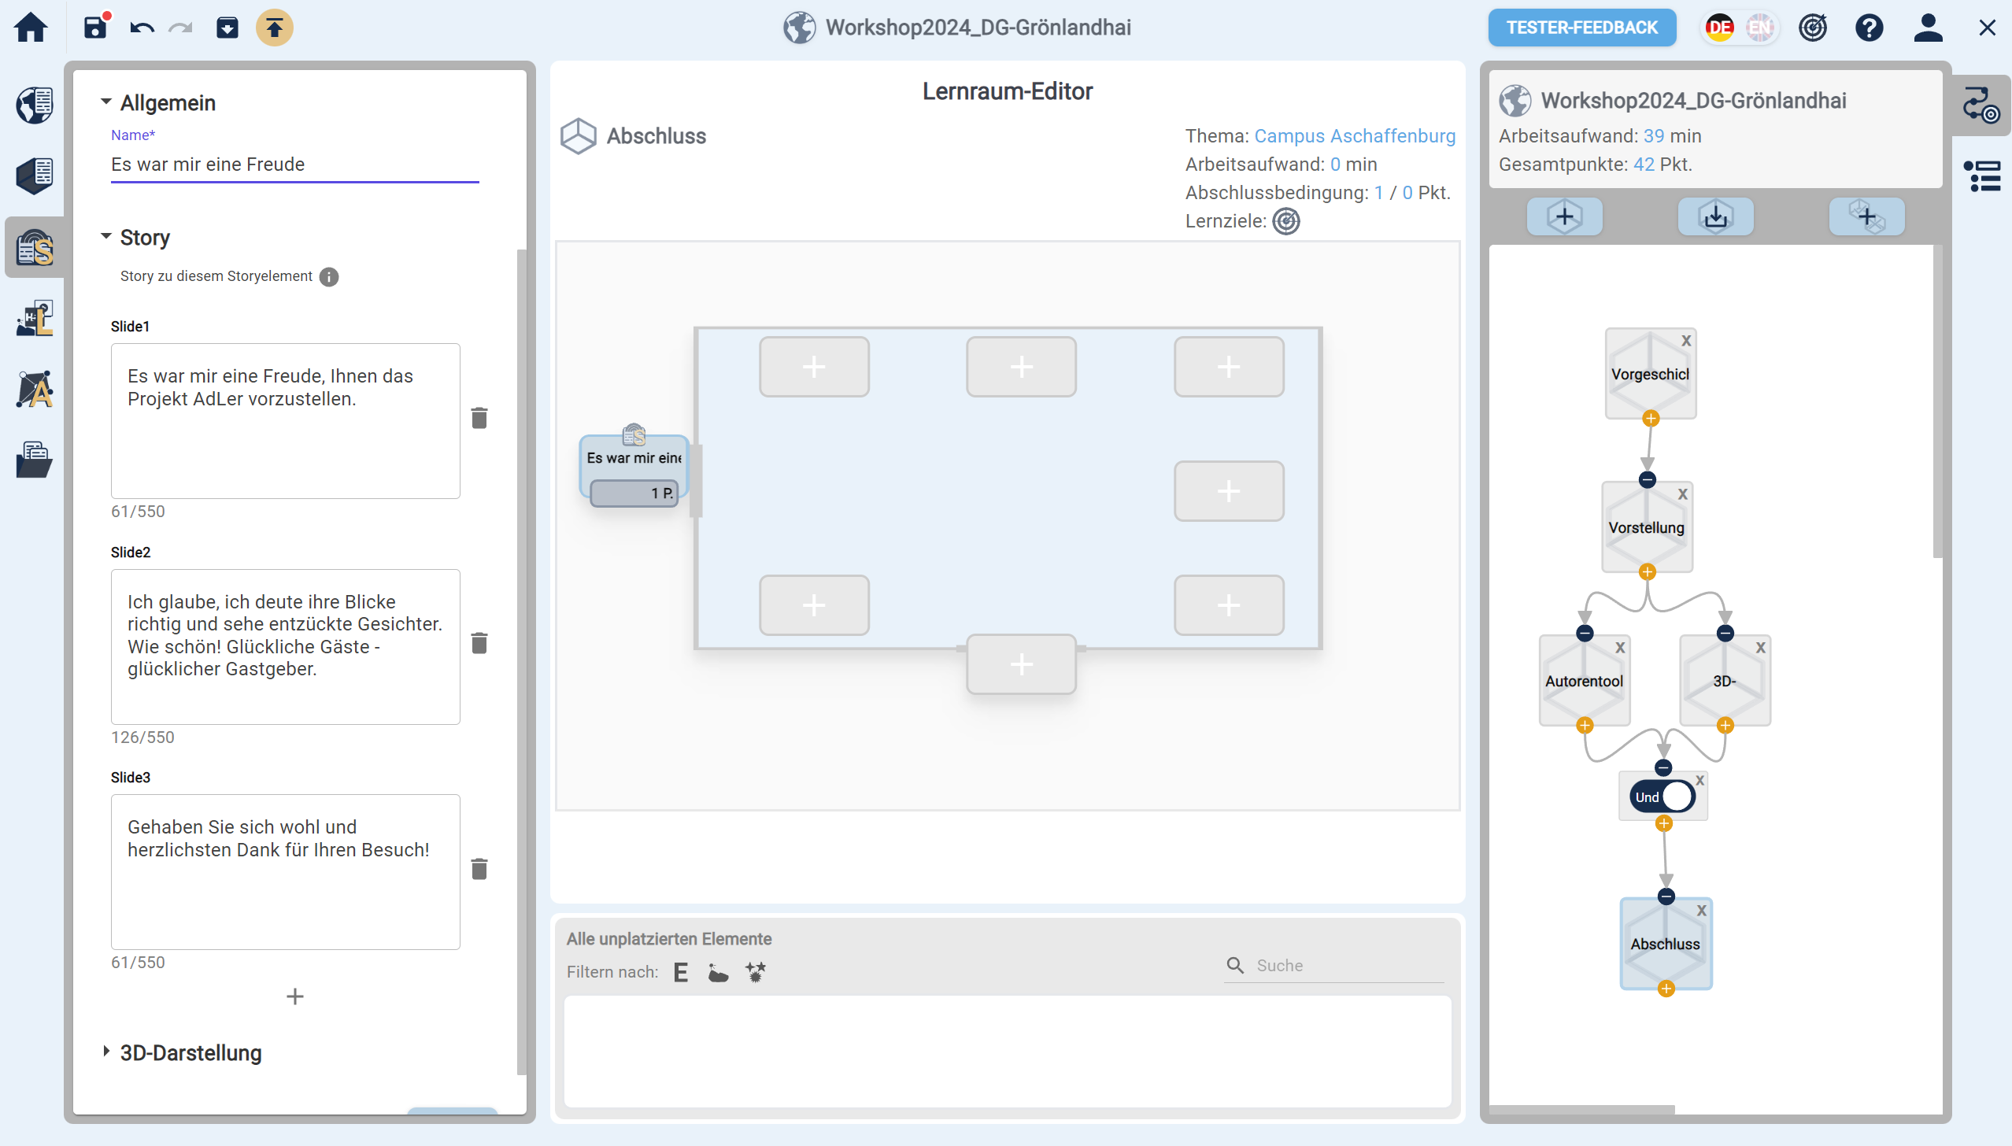
Task: Click the help question mark icon
Action: click(1869, 28)
